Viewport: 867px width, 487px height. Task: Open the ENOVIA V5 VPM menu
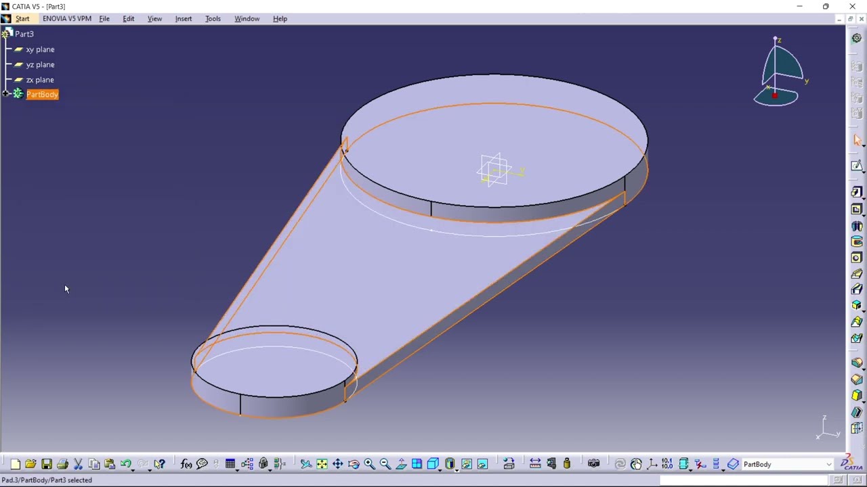click(67, 19)
